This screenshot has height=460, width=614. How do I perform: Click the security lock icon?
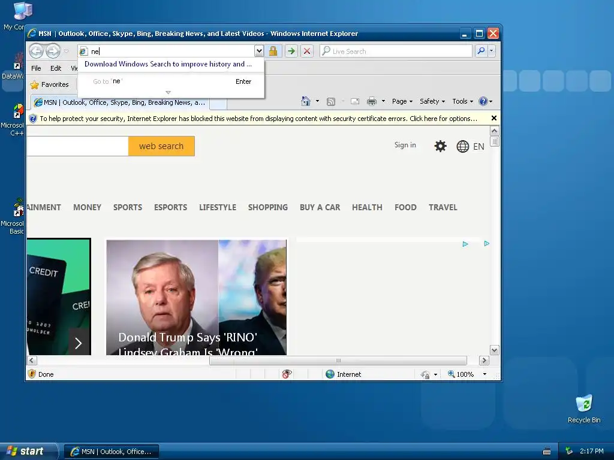point(273,51)
